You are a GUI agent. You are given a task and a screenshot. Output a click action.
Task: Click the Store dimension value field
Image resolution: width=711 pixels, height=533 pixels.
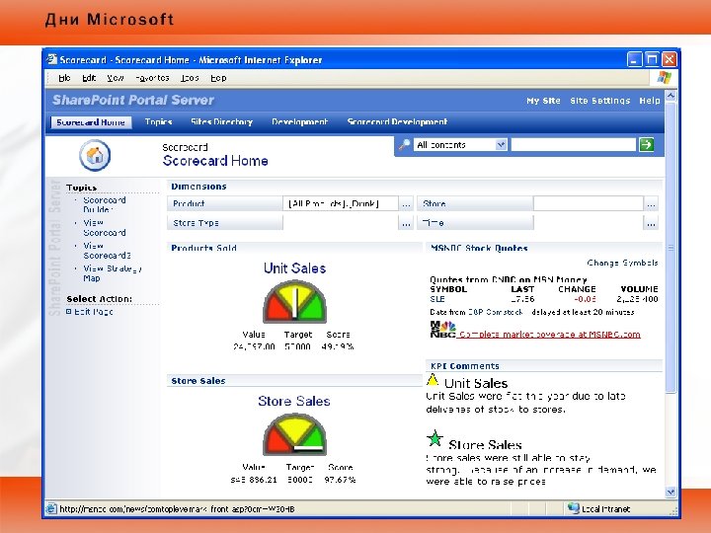coord(589,204)
